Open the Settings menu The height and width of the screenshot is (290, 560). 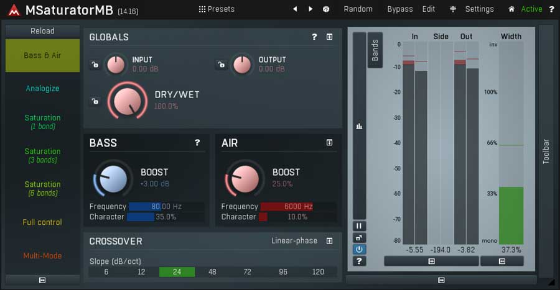[x=479, y=9]
